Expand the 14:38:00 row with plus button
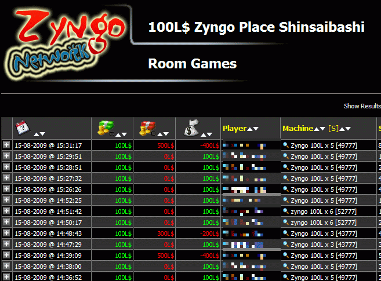The width and height of the screenshot is (381, 281). point(6,266)
